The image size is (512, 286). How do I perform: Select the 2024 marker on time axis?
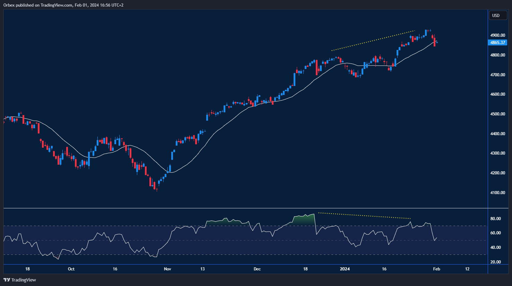point(345,269)
